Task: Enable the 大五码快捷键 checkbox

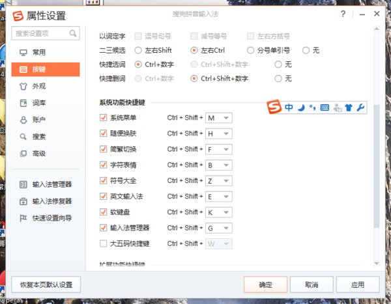Action: 103,243
